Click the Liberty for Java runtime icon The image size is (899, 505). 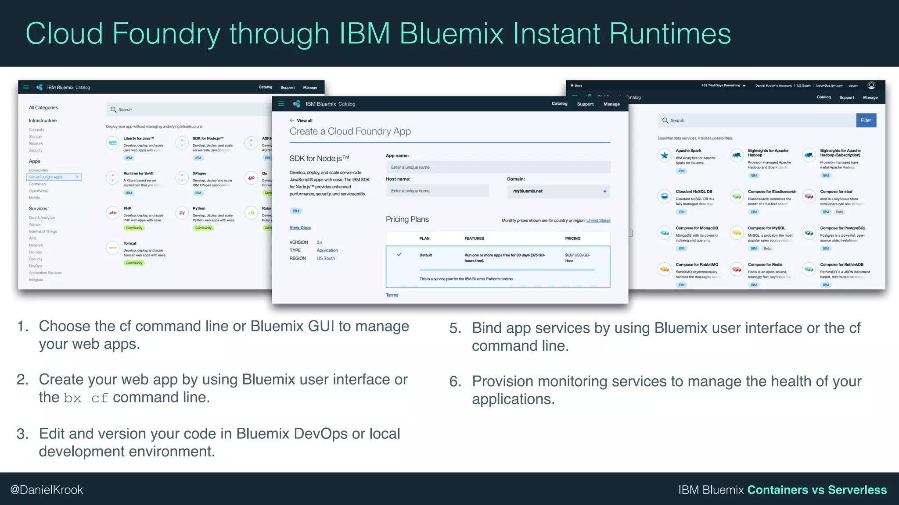coord(113,143)
